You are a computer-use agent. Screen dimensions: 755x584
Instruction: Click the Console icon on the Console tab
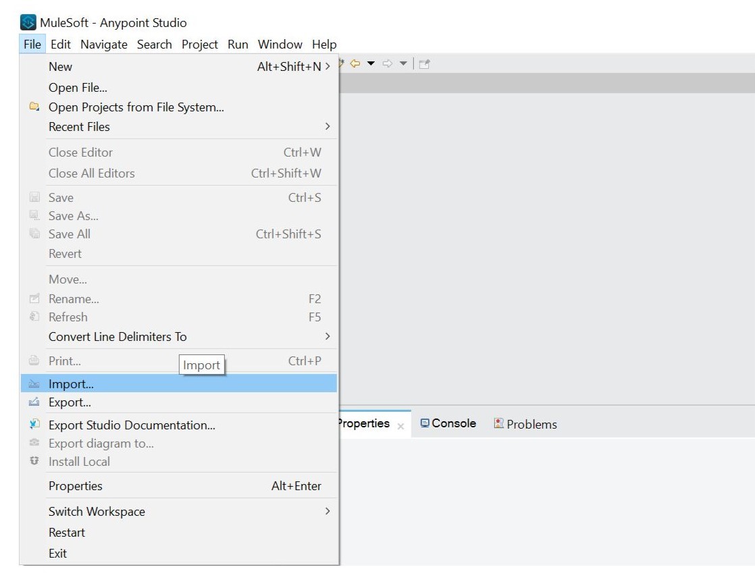(424, 423)
